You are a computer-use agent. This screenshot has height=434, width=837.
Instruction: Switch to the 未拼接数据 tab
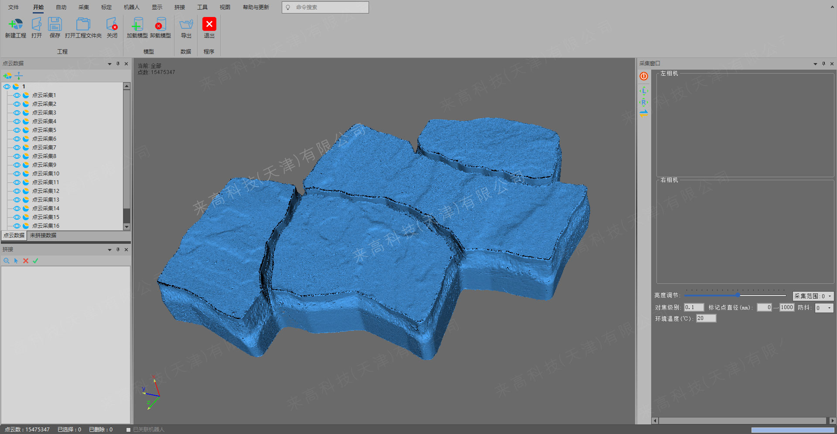(x=43, y=236)
